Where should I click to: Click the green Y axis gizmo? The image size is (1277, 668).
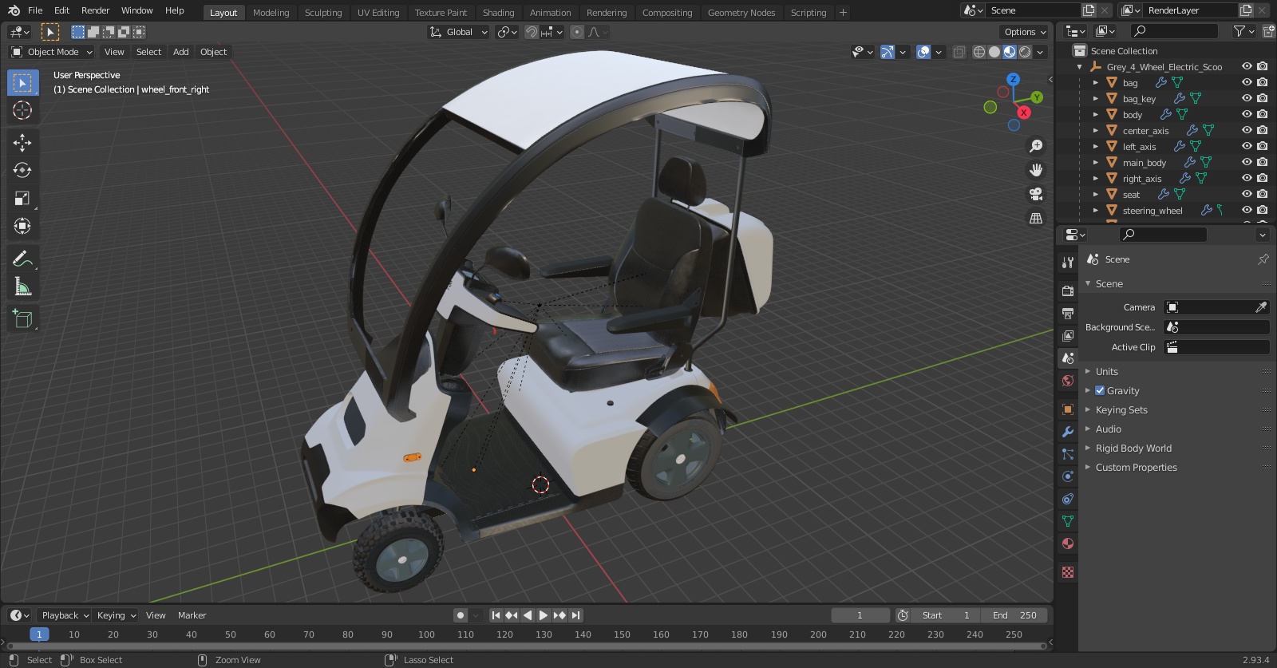1037,97
